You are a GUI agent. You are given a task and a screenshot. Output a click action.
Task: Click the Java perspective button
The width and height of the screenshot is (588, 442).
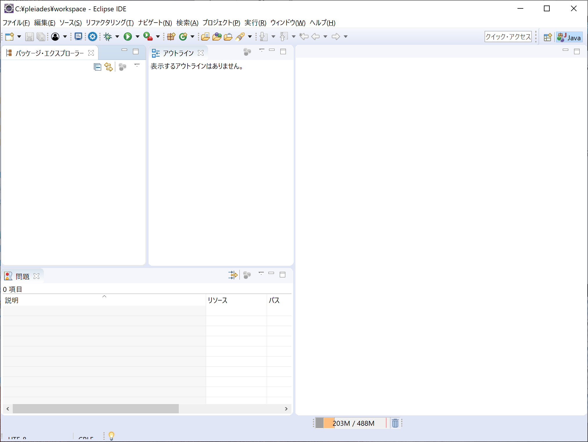click(x=569, y=37)
